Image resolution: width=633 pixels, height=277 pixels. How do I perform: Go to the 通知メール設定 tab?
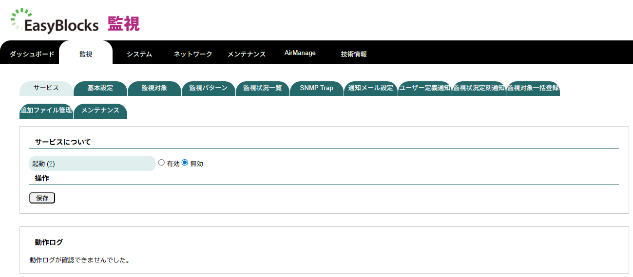coord(370,88)
